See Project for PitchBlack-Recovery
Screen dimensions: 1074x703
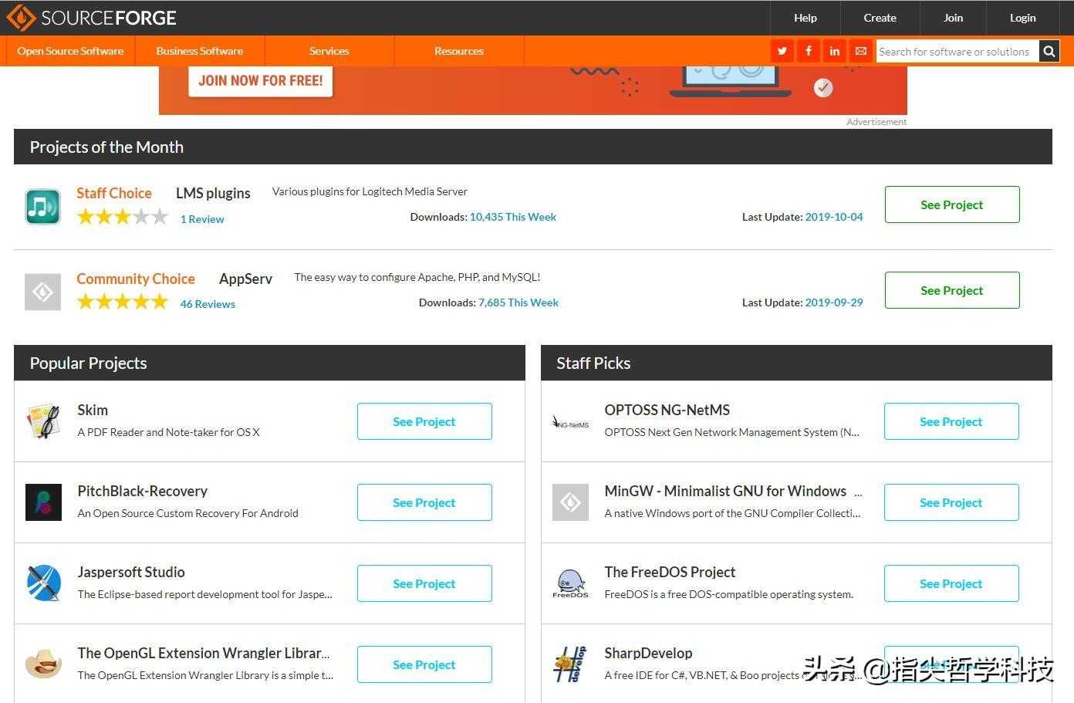(424, 502)
